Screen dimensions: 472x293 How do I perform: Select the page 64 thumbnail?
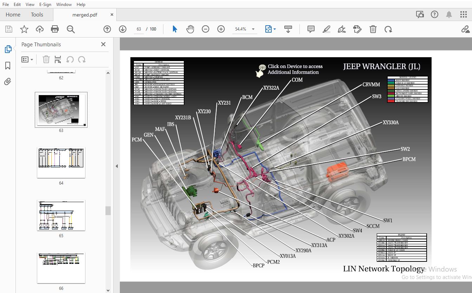pyautogui.click(x=61, y=163)
